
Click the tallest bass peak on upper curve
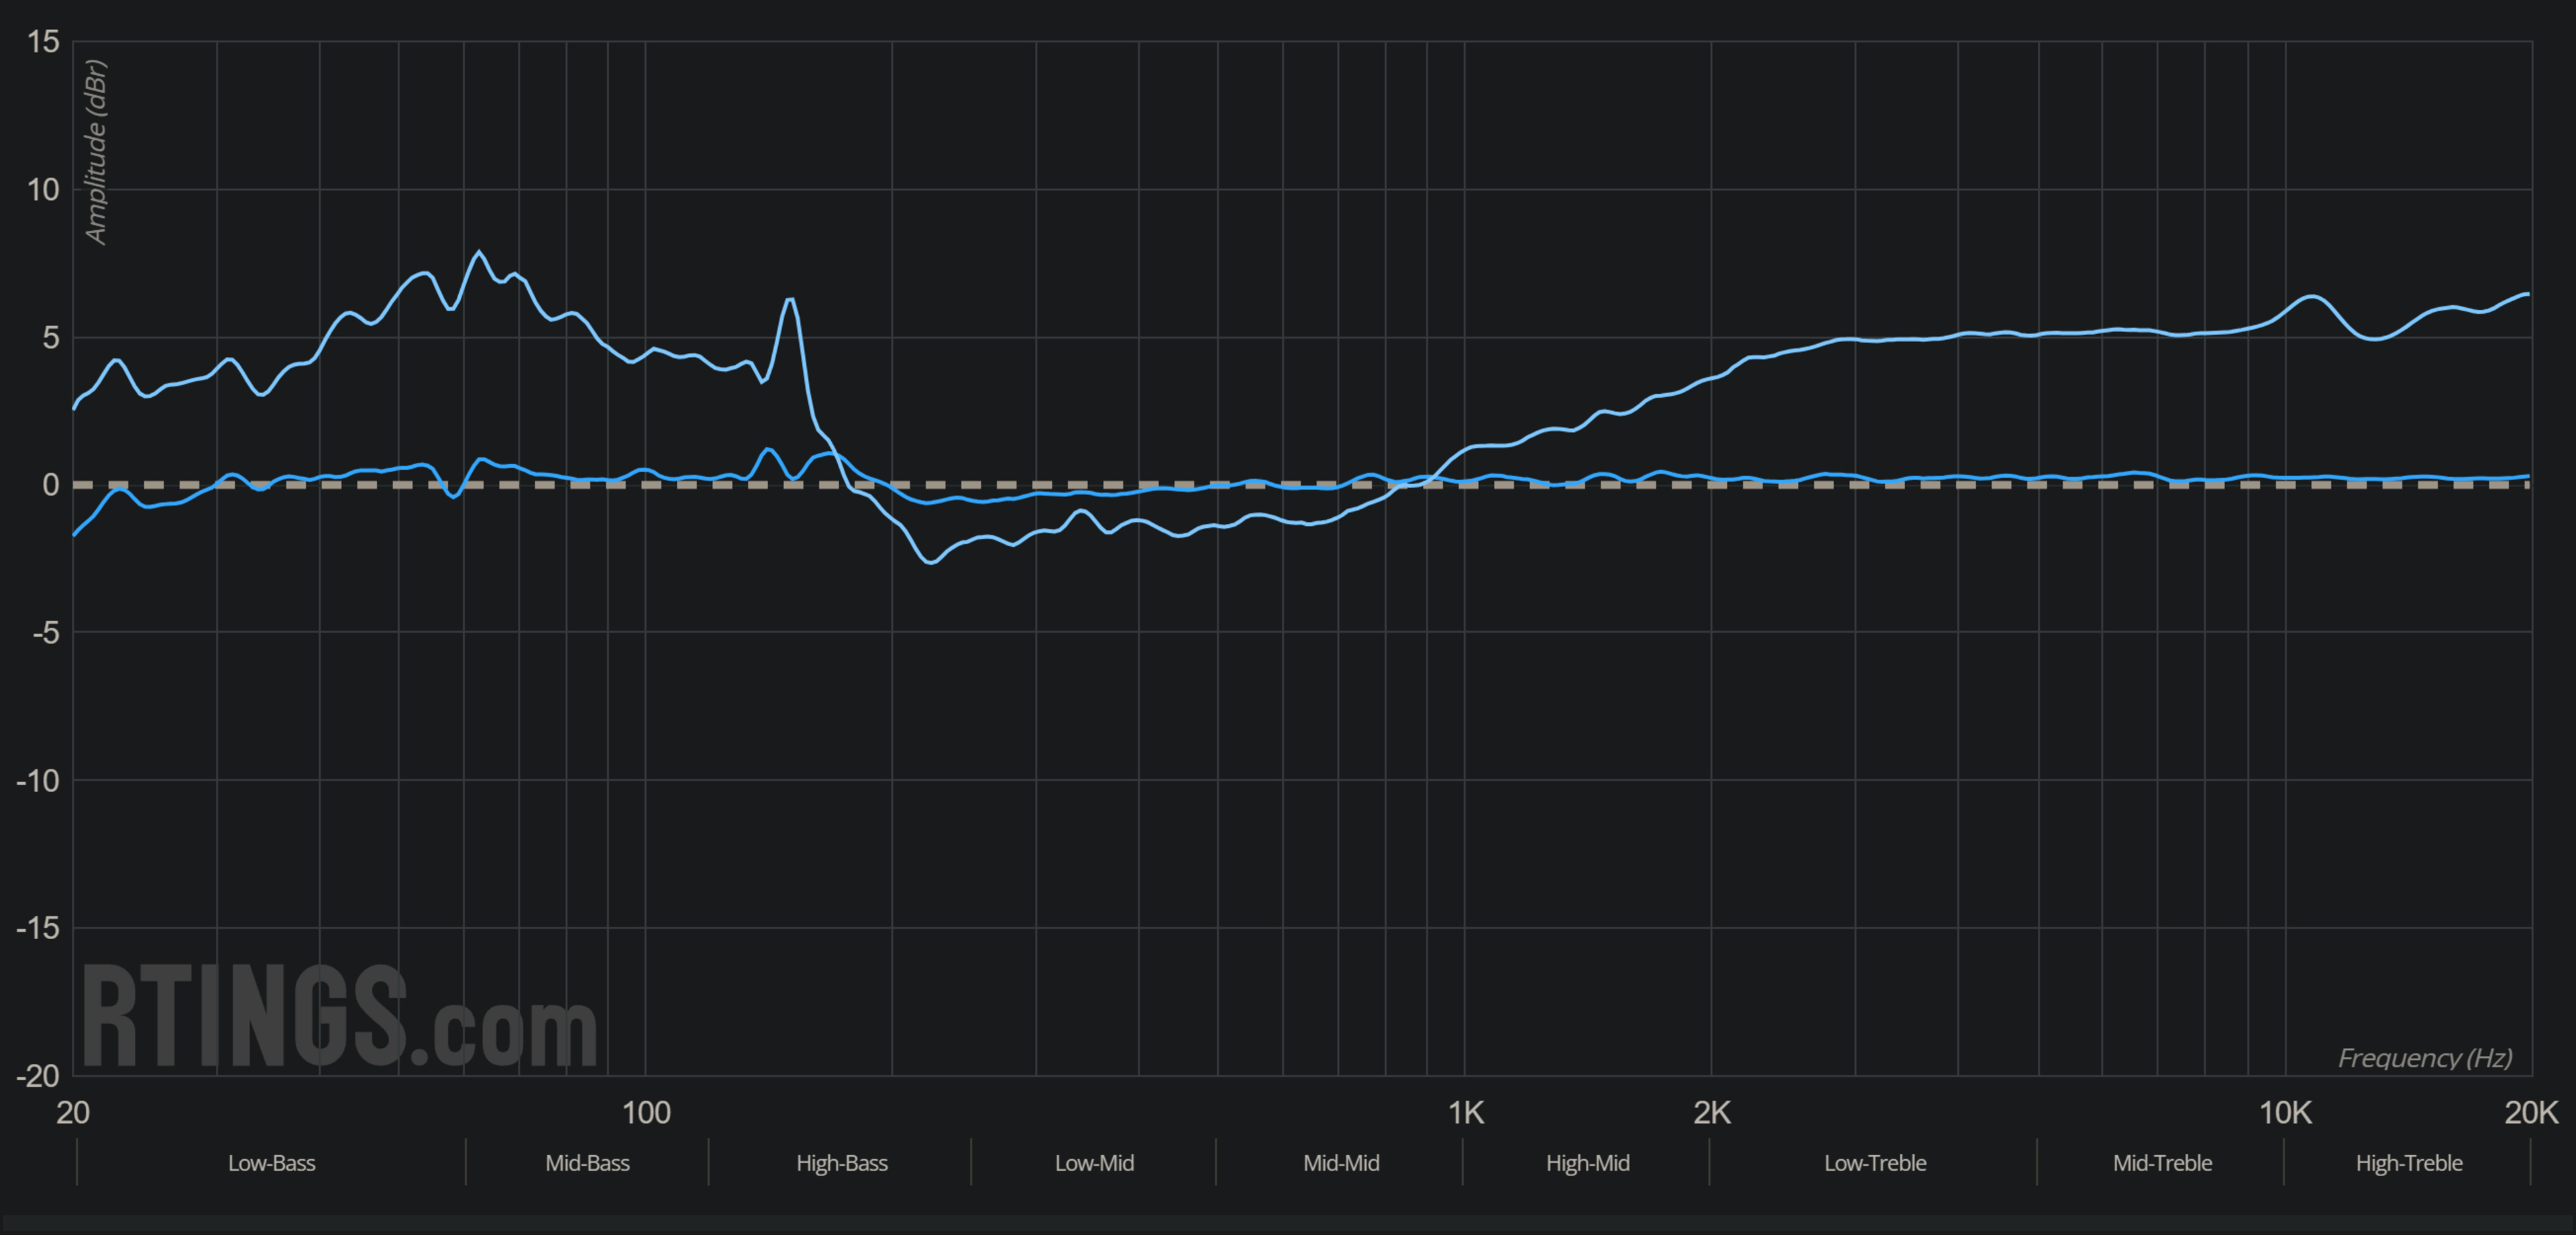(479, 253)
